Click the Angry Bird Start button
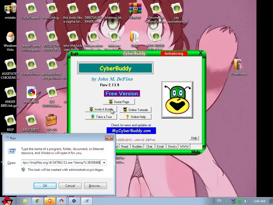 [8, 200]
